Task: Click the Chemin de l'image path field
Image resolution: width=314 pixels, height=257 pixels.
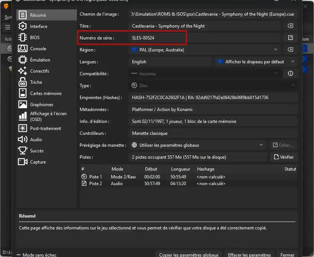Action: click(213, 14)
